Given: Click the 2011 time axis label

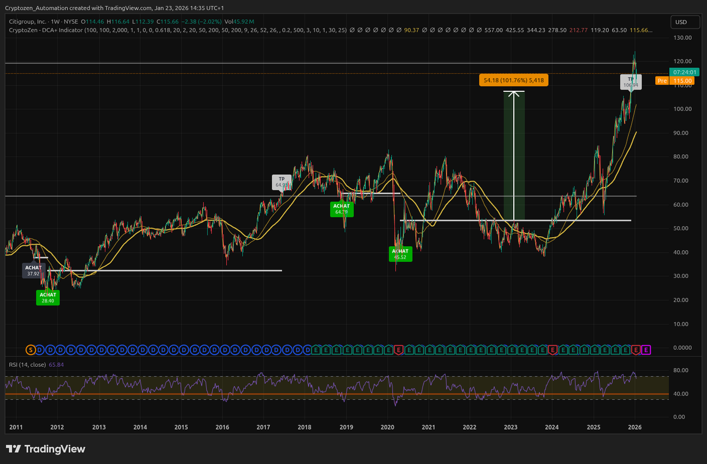Looking at the screenshot, I should 16,427.
